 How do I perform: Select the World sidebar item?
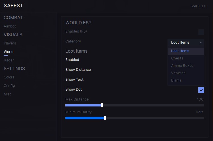[8, 52]
